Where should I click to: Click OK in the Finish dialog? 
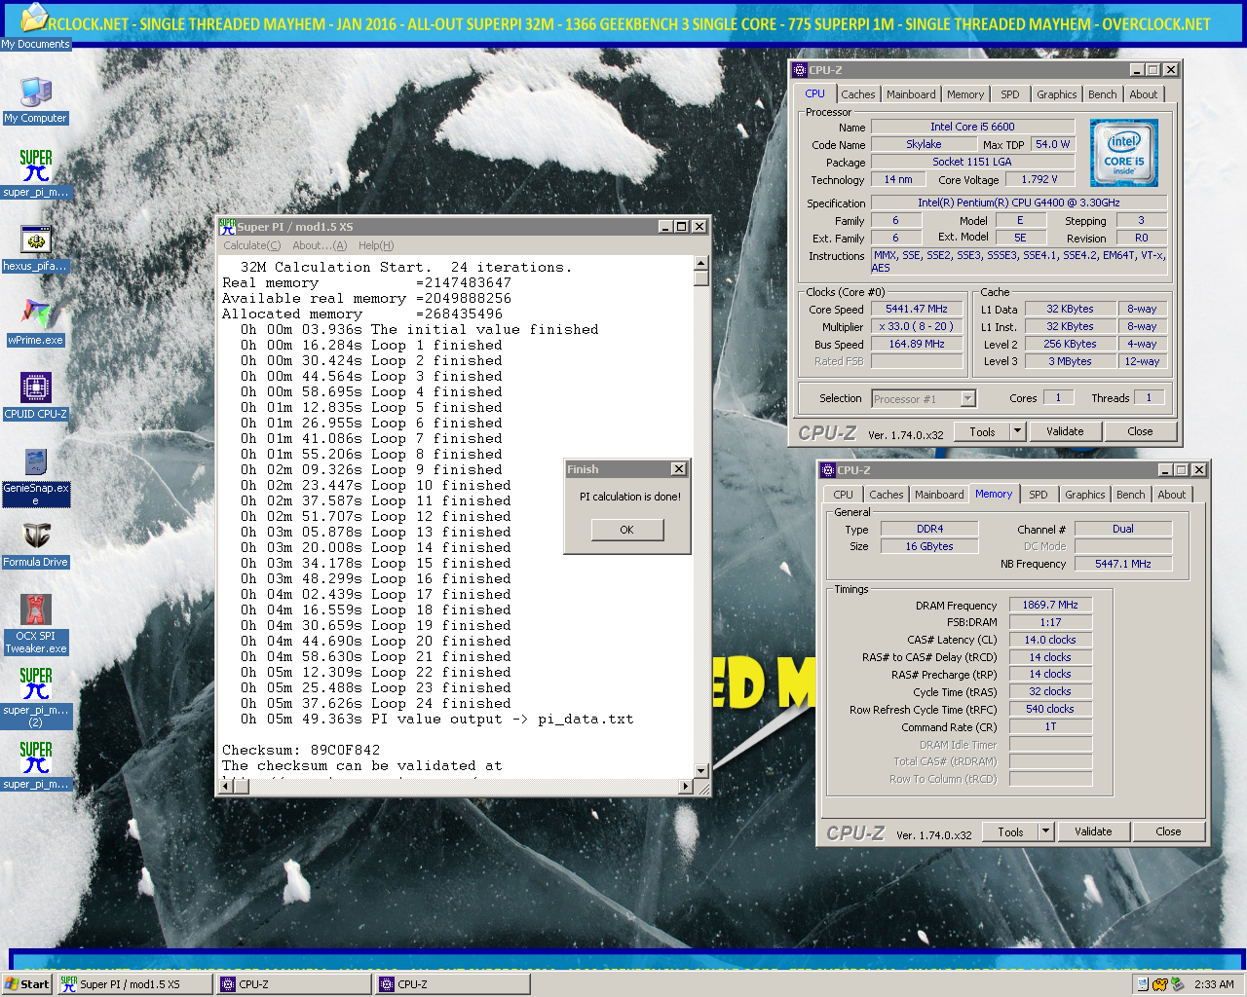[626, 530]
